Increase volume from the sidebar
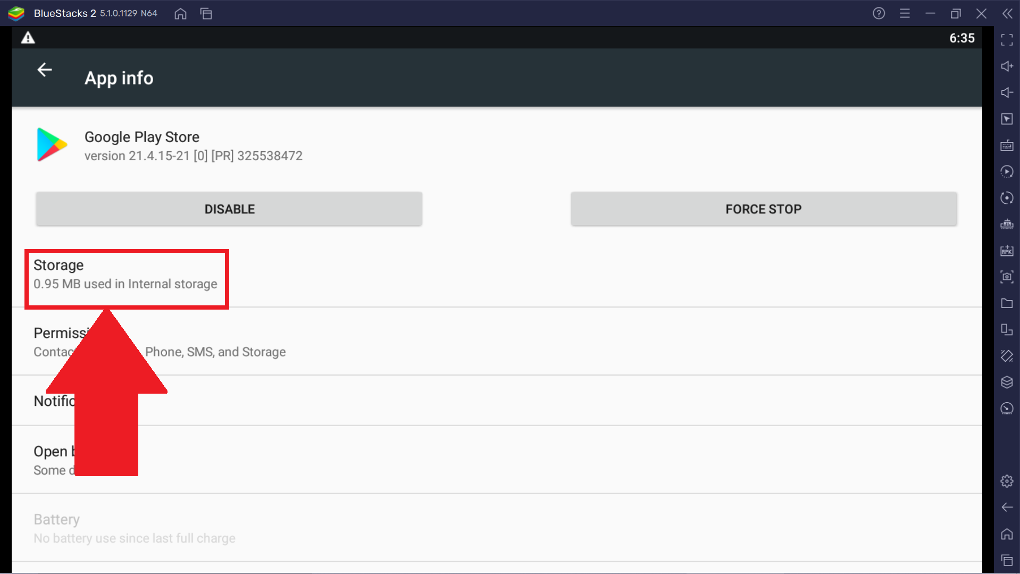The image size is (1020, 574). click(1007, 66)
